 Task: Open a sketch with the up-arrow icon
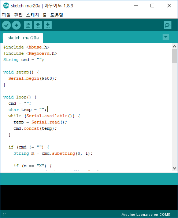pos(38,25)
